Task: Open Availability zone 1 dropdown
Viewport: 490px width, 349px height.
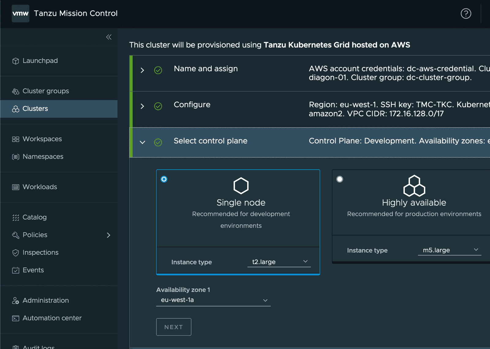Action: pyautogui.click(x=213, y=300)
